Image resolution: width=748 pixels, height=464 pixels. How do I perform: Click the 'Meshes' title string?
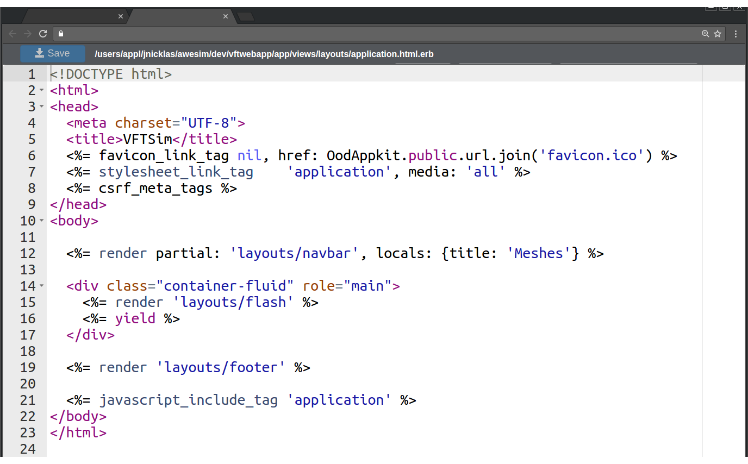[x=539, y=253]
